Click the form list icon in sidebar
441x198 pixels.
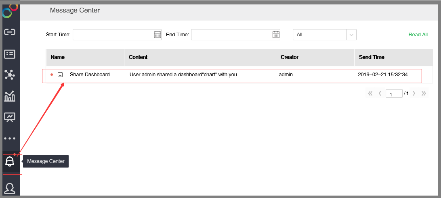tap(10, 54)
